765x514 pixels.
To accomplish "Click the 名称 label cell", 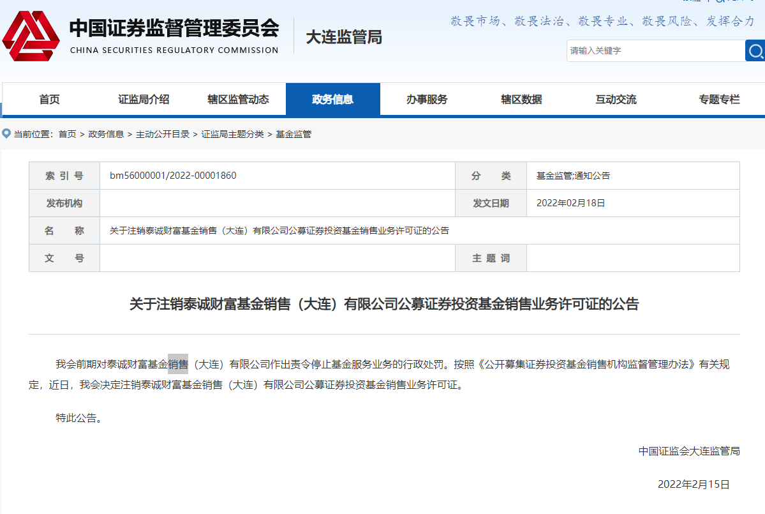I will coord(64,231).
